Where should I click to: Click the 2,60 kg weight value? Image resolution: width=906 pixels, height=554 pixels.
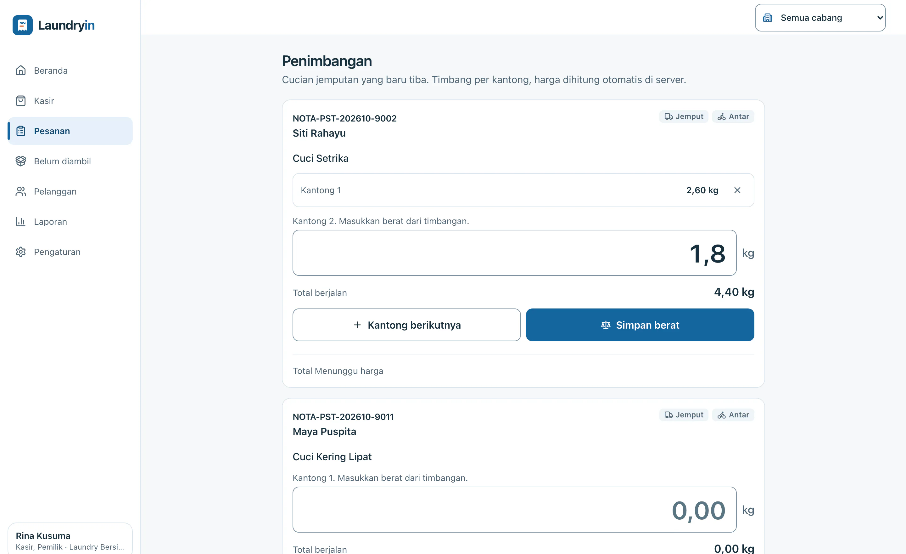click(x=702, y=190)
